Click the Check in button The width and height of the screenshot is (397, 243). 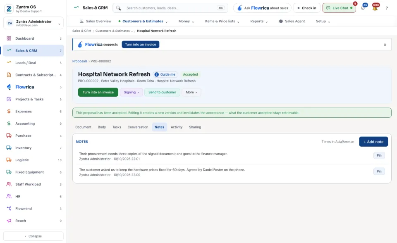point(306,8)
